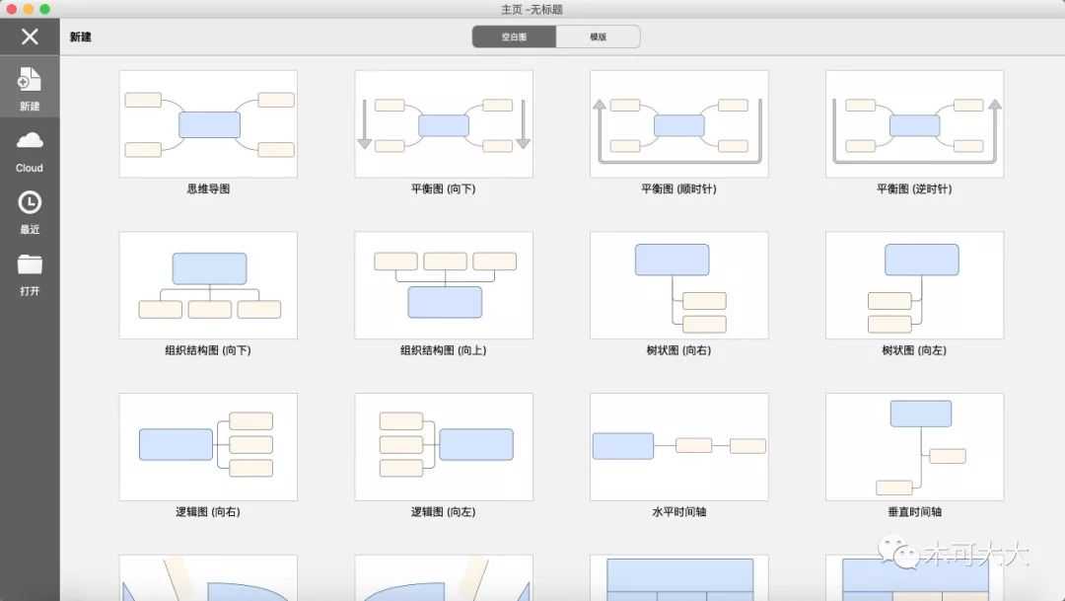Open the 组织结构图 (向上) template

click(444, 285)
